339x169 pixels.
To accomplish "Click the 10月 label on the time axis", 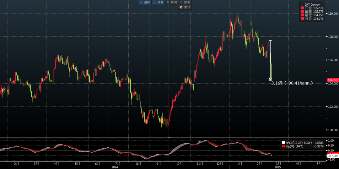I will [x=179, y=164].
